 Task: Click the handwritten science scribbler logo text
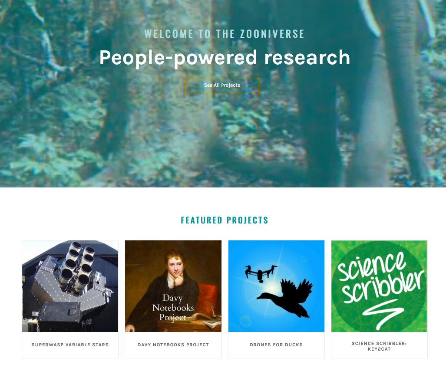pos(380,278)
